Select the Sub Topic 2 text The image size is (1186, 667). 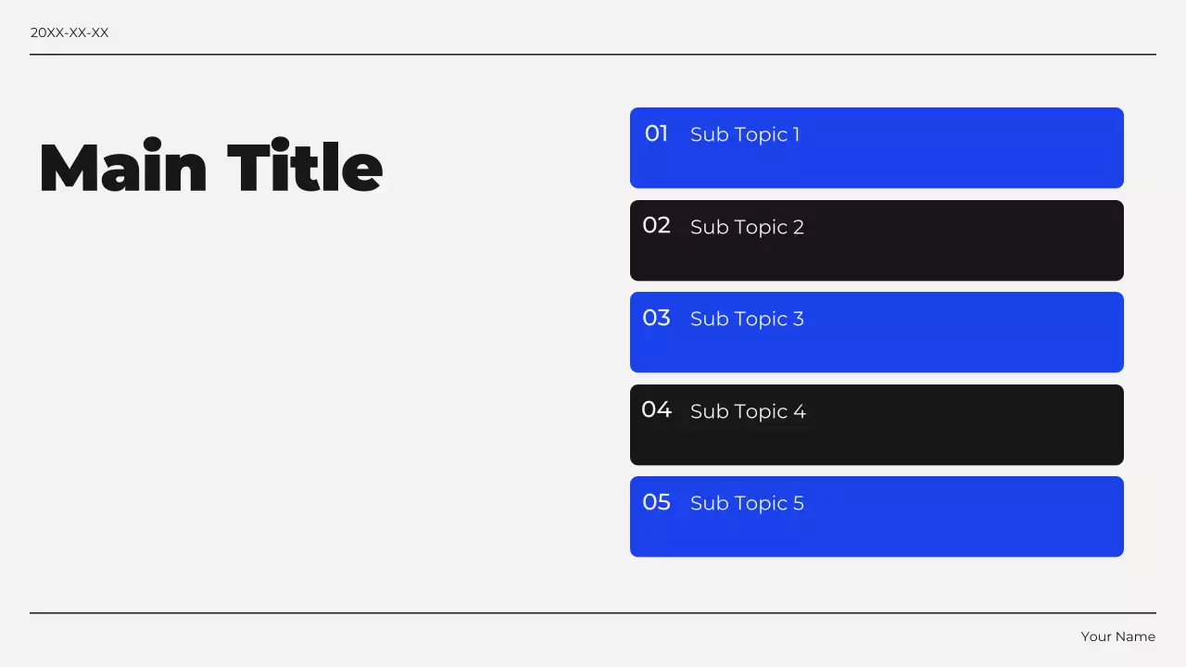[x=747, y=227]
